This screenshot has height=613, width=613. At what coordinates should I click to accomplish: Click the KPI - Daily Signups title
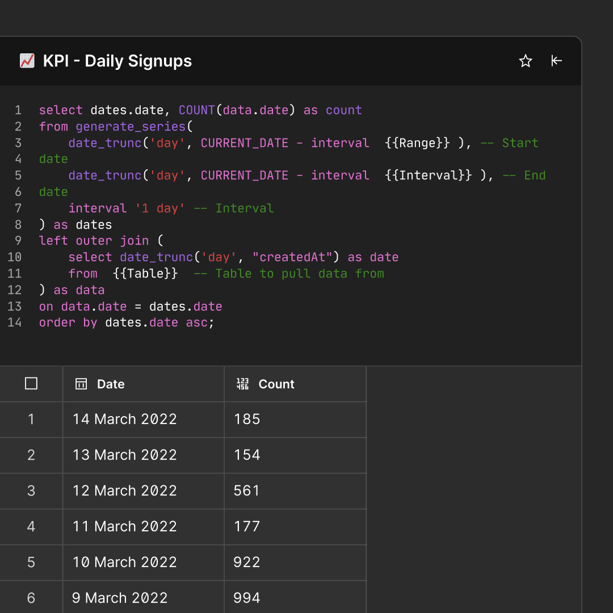click(x=117, y=61)
